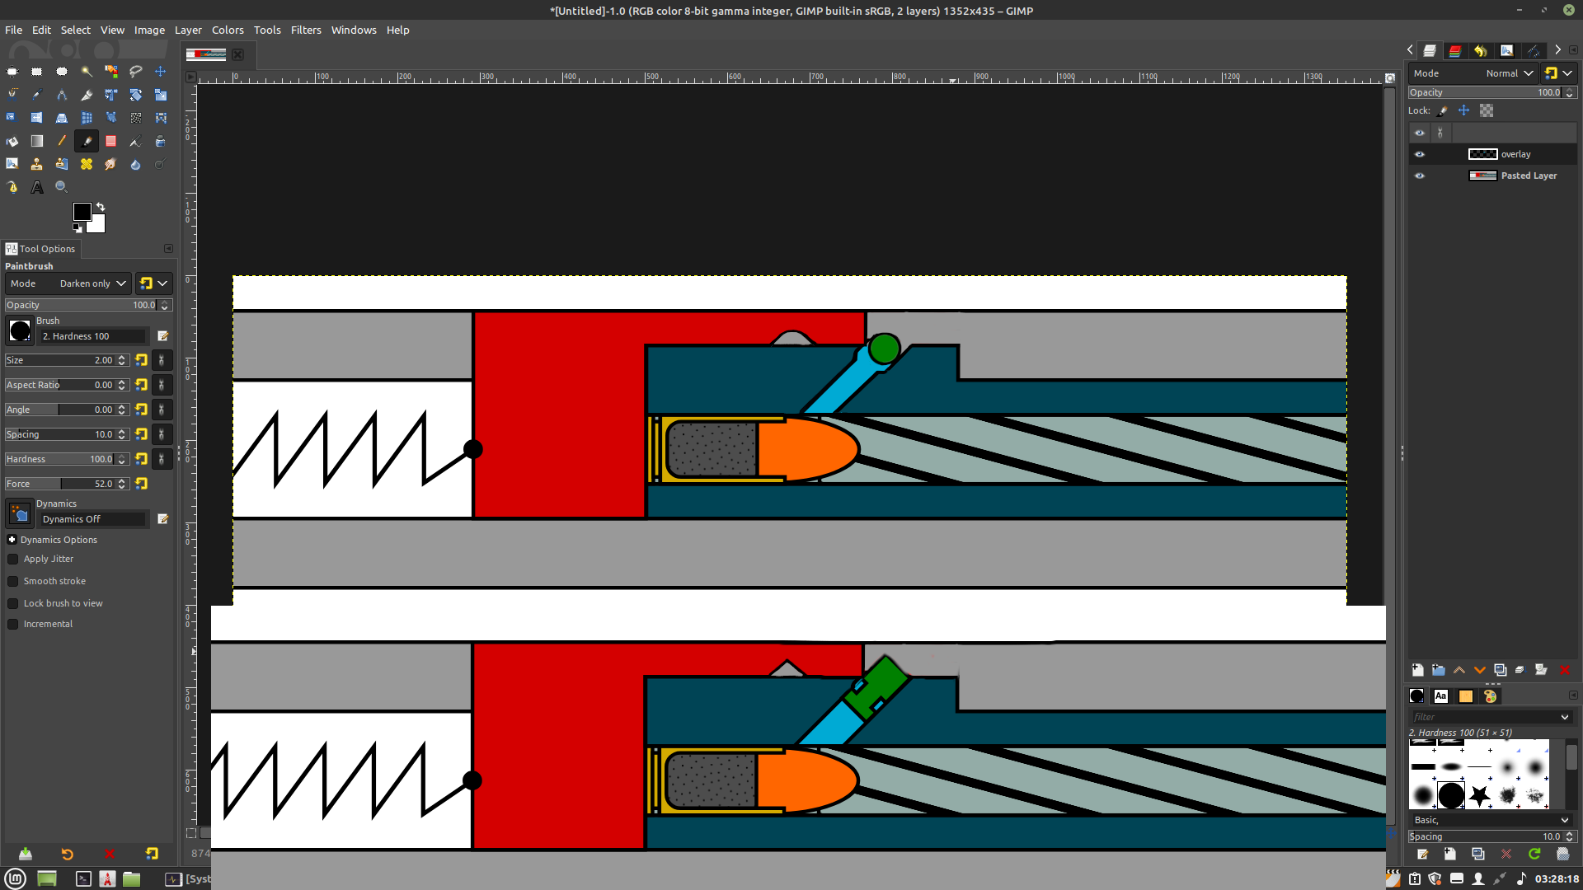Select the Measure compass tool
Viewport: 1583px width, 890px height.
pyautogui.click(x=61, y=95)
